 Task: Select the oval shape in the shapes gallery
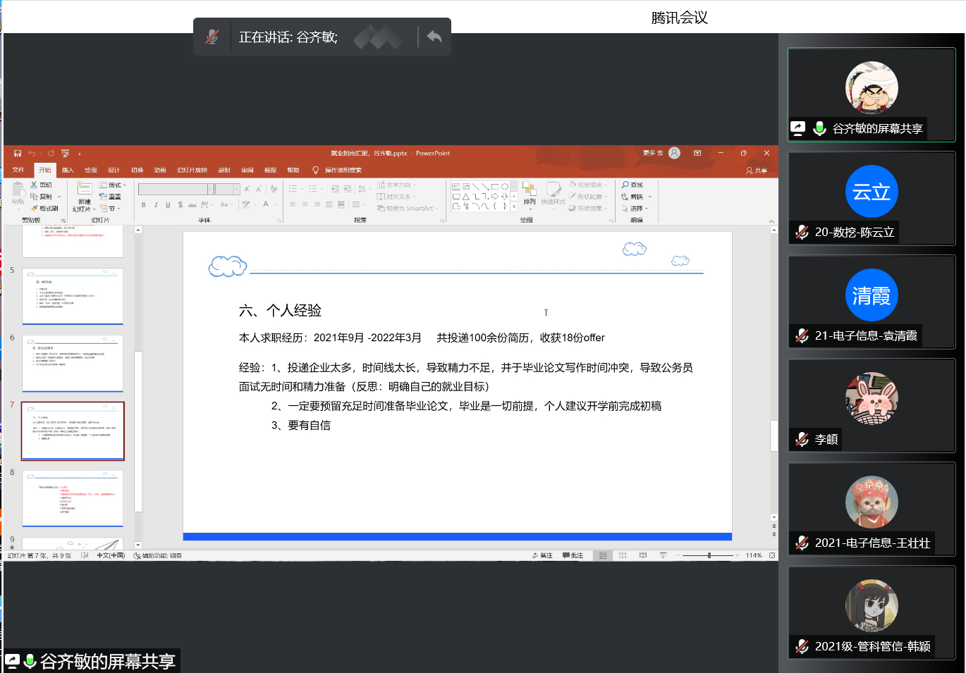[505, 187]
